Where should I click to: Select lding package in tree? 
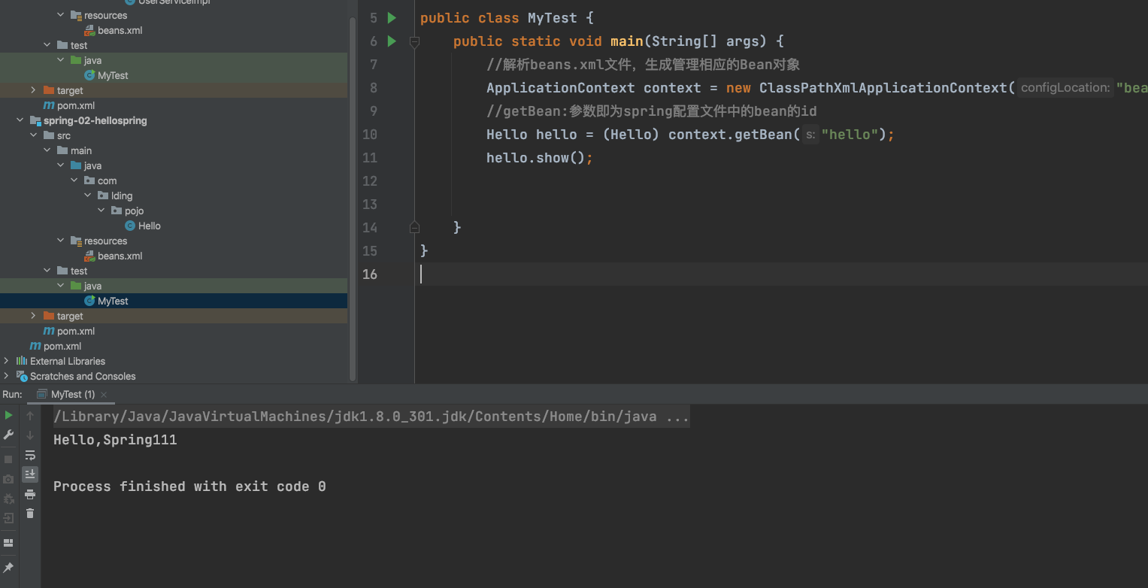(x=122, y=195)
